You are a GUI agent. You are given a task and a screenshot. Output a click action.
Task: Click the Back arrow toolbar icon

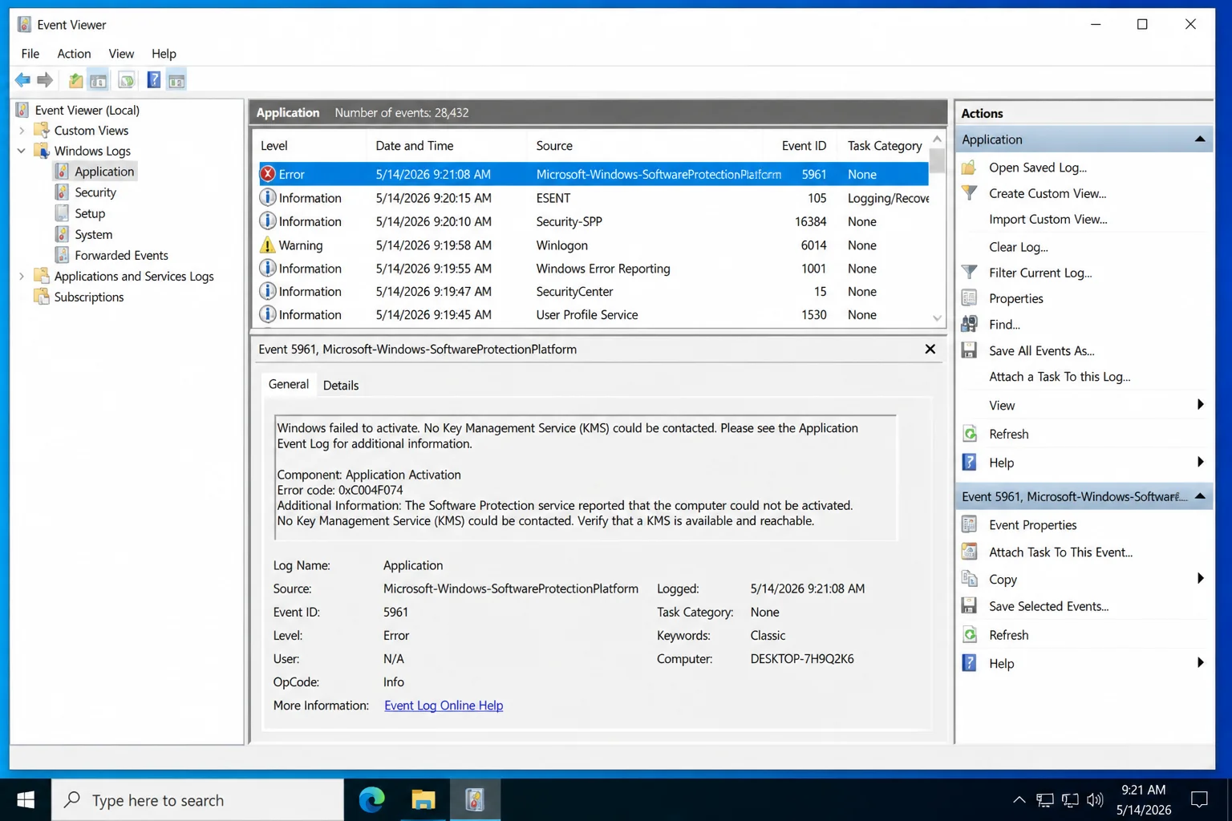coord(22,80)
